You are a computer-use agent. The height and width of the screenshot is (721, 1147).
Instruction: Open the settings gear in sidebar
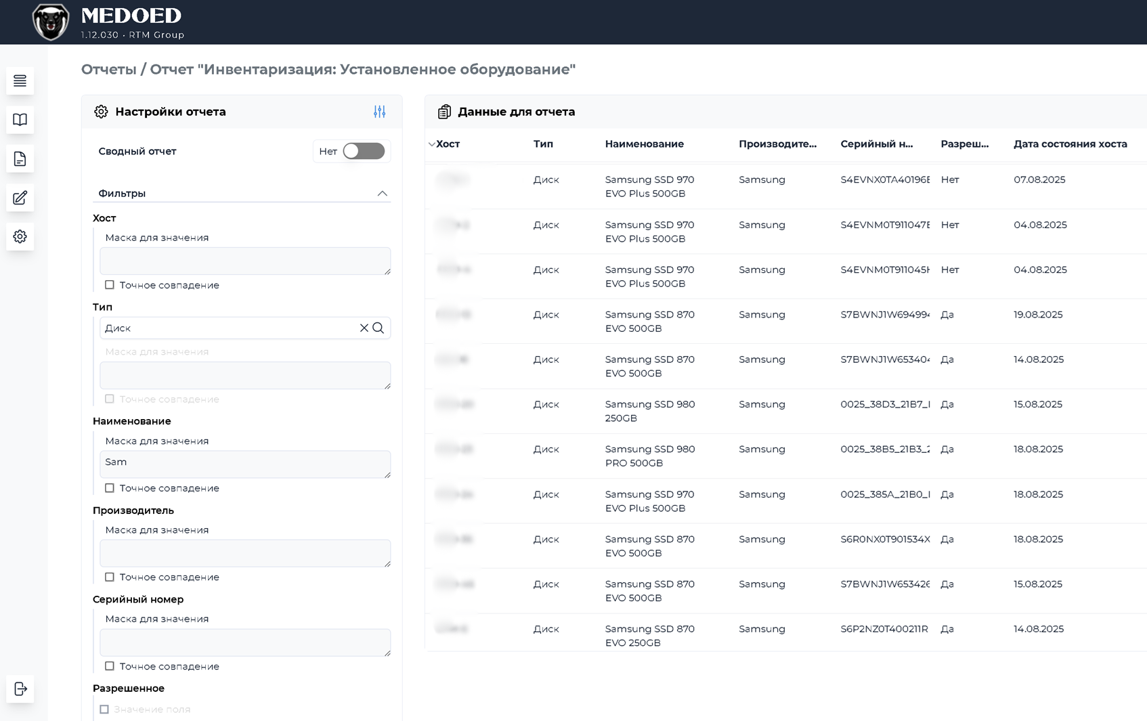coord(20,236)
